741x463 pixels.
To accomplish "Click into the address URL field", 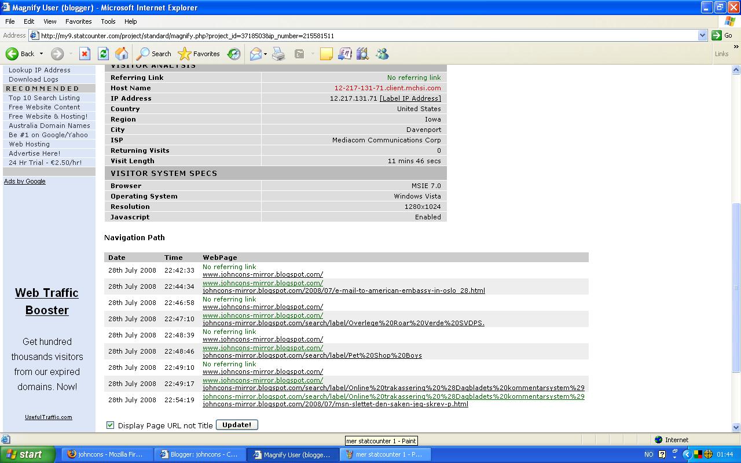I will point(368,35).
